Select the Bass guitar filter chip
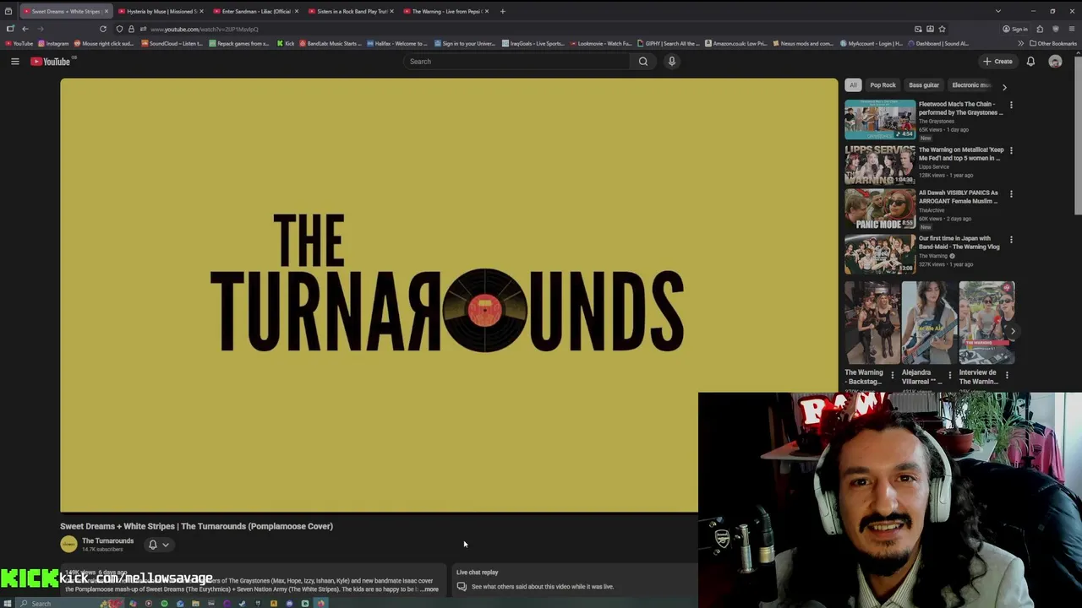This screenshot has width=1082, height=608. 924,85
